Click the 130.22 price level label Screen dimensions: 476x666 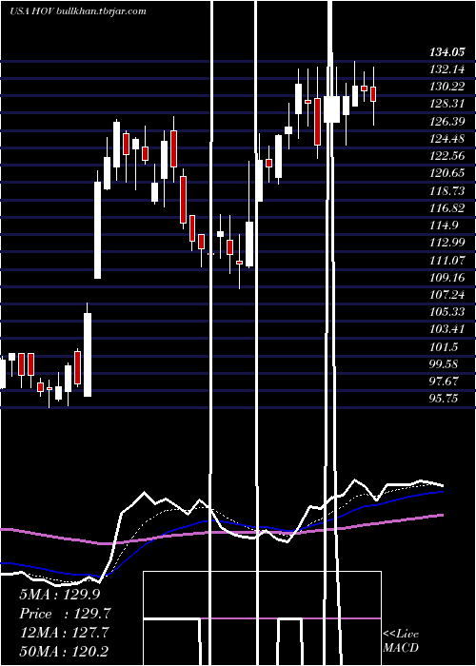coord(447,87)
